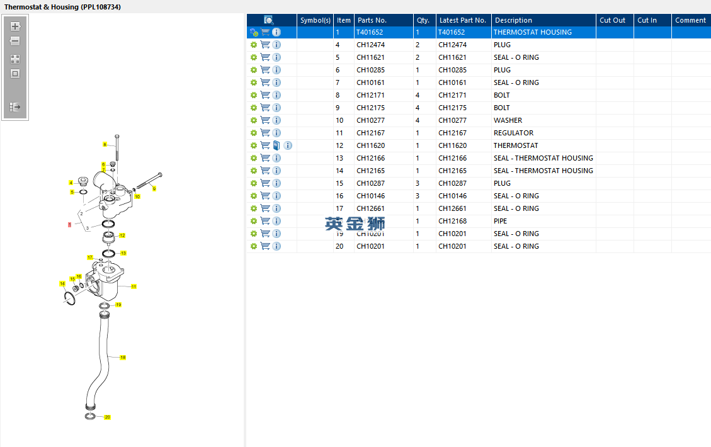Show info for CH12168 PIPE
Screen dimensions: 711x447
point(276,221)
